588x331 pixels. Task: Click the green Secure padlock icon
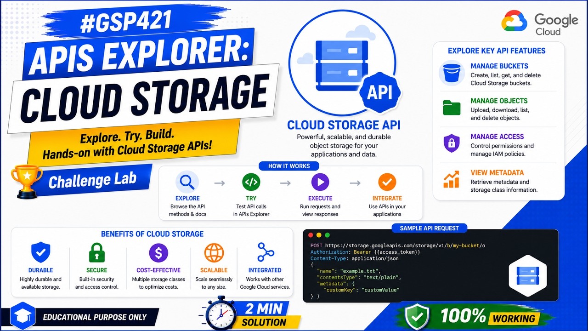point(96,253)
